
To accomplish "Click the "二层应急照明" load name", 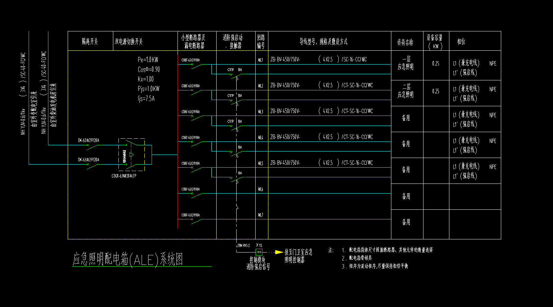I will (406, 91).
